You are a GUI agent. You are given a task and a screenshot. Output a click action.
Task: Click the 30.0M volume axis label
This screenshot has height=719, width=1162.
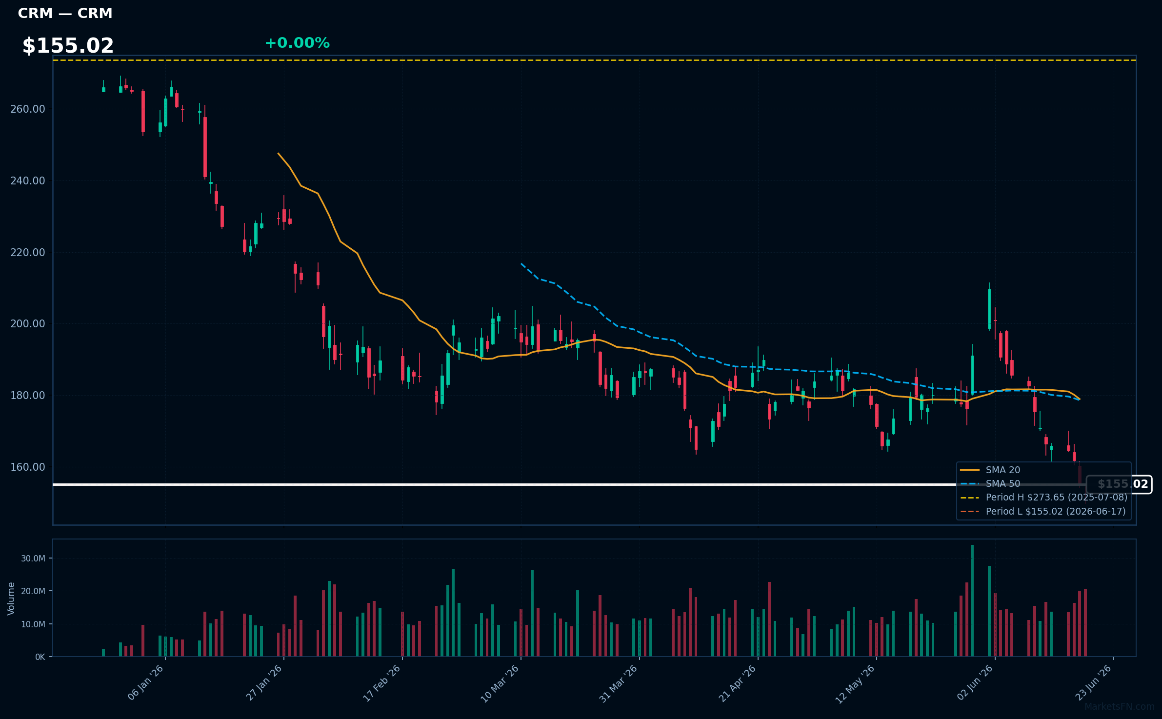[x=33, y=558]
